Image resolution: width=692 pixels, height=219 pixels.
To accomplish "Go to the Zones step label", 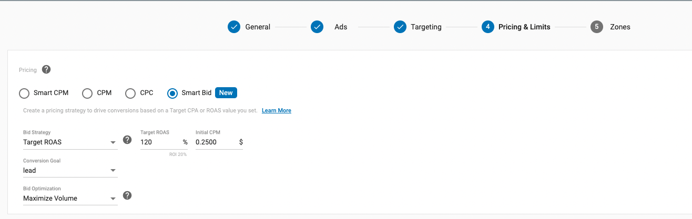I will tap(620, 27).
